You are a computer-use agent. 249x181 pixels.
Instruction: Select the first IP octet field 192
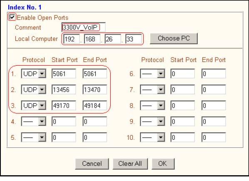[71, 39]
